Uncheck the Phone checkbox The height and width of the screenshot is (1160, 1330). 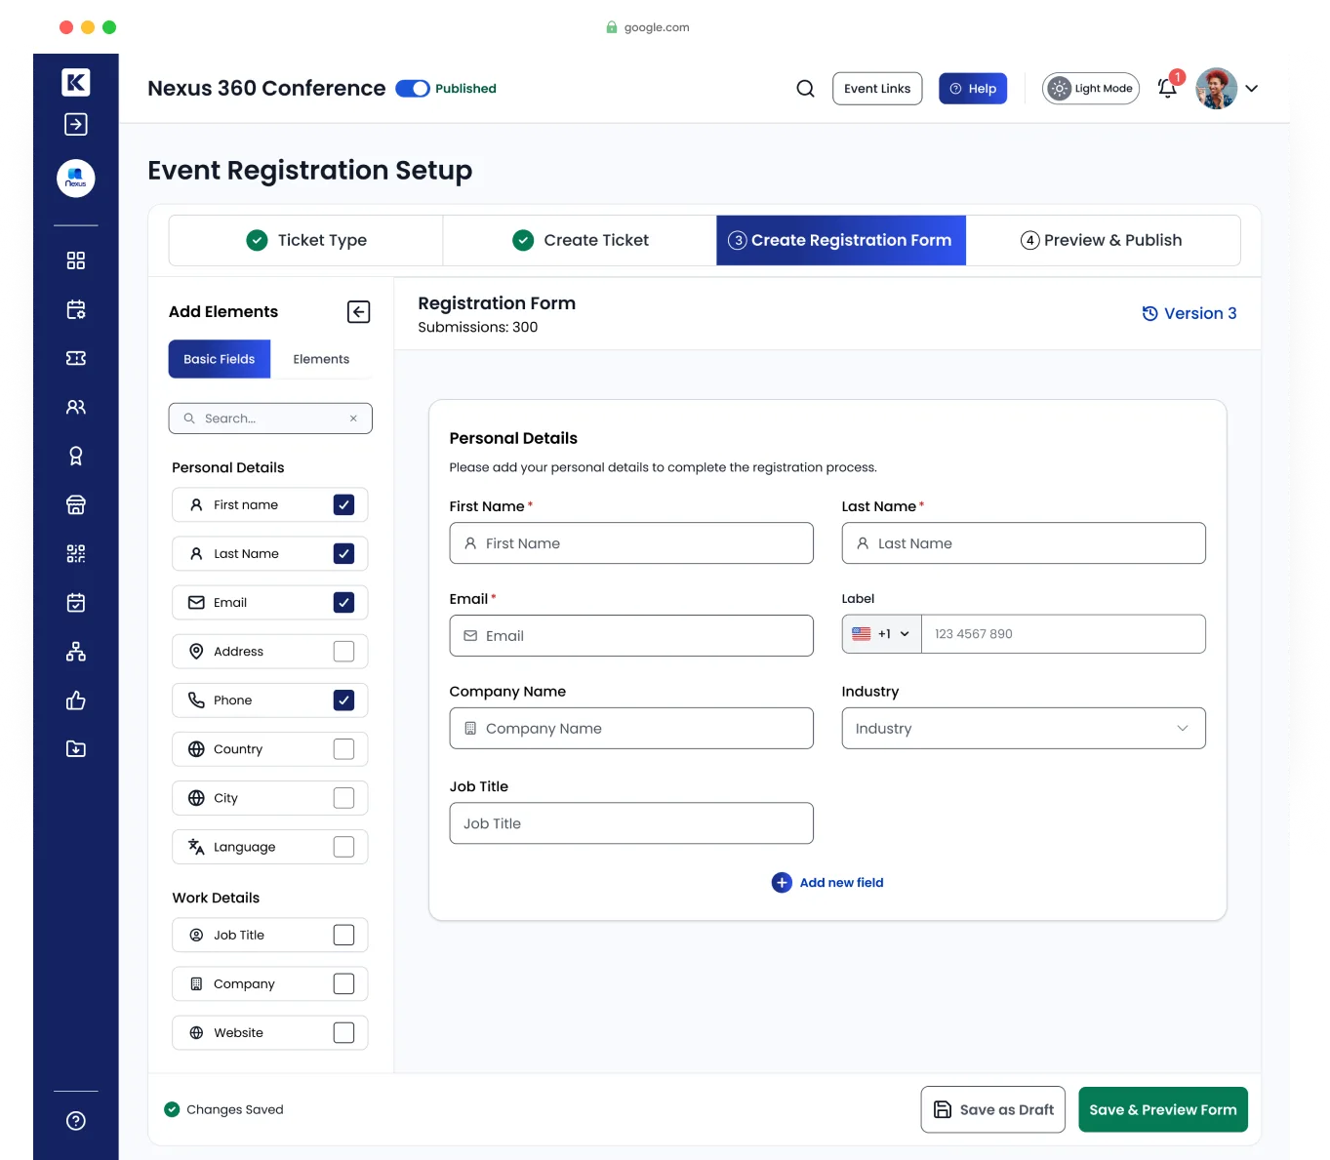pyautogui.click(x=343, y=700)
